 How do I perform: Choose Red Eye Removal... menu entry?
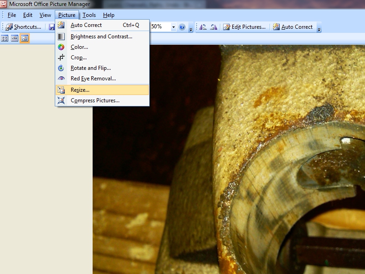pos(102,79)
